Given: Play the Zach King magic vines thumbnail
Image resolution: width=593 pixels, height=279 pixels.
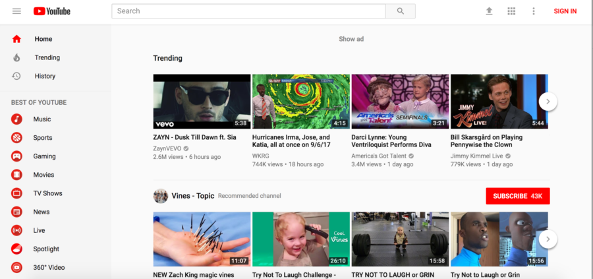Looking at the screenshot, I should 202,239.
